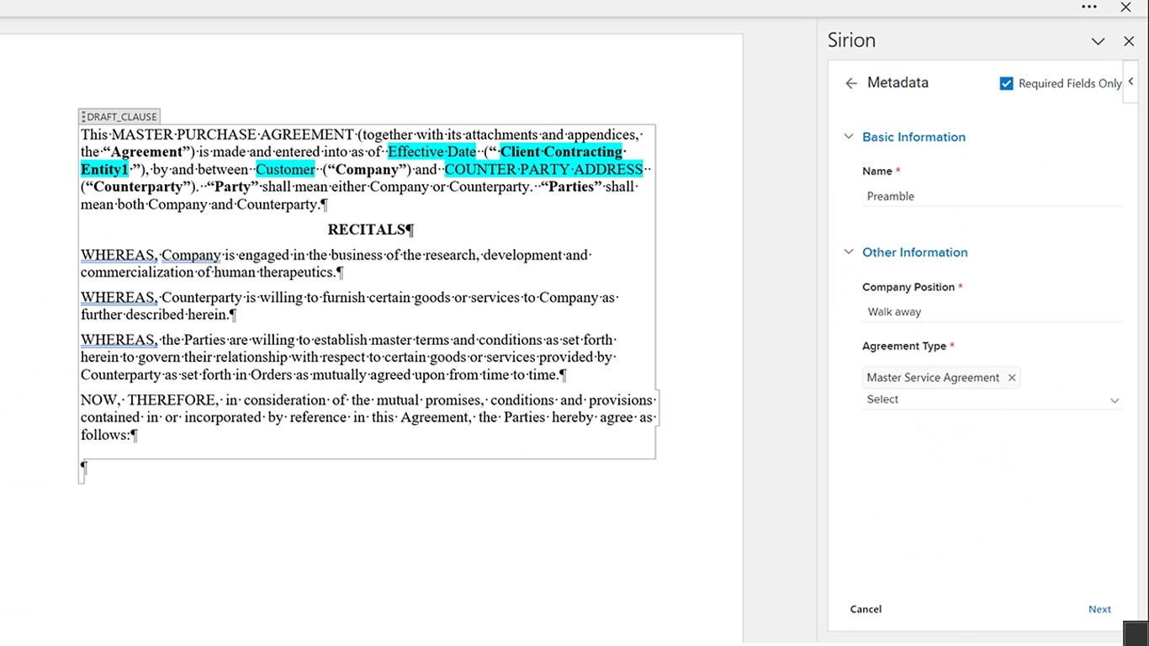The image size is (1149, 646).
Task: Click the highlighted Client Contracting placeholder
Action: tap(561, 151)
